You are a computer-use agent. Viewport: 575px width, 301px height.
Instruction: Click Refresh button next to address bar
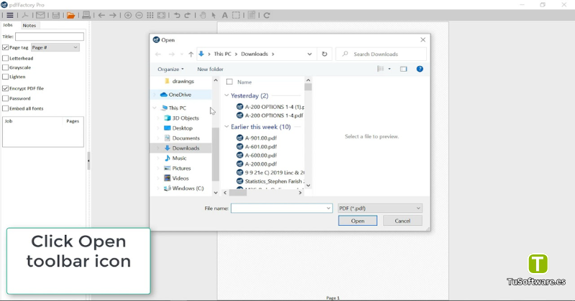click(x=325, y=54)
